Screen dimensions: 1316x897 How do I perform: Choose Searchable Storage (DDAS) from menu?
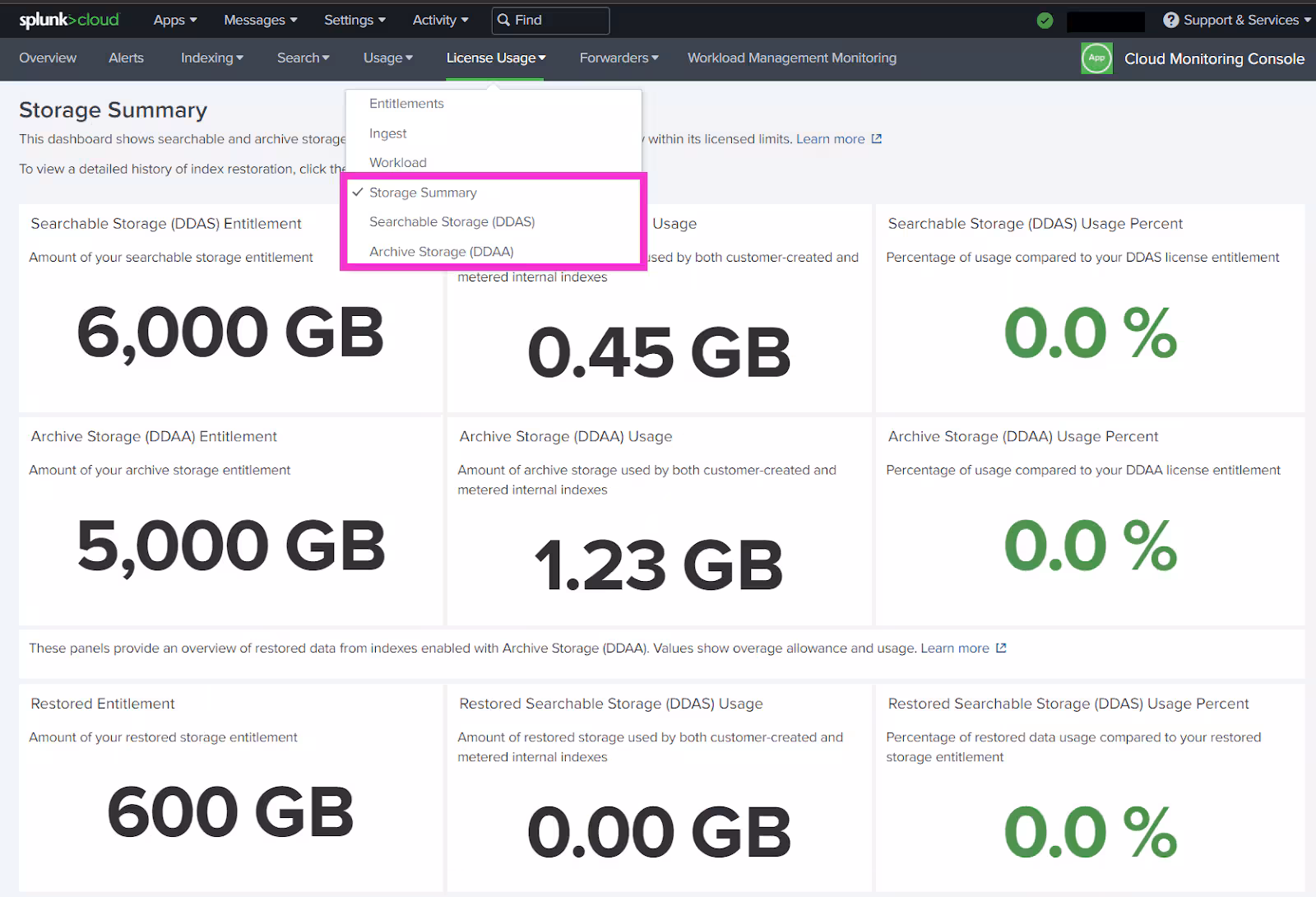click(452, 222)
